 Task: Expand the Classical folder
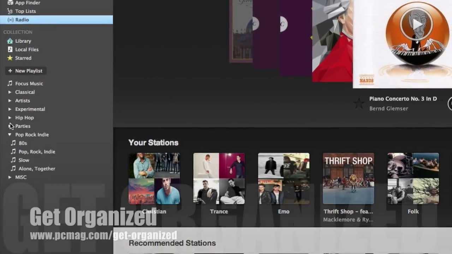10,92
